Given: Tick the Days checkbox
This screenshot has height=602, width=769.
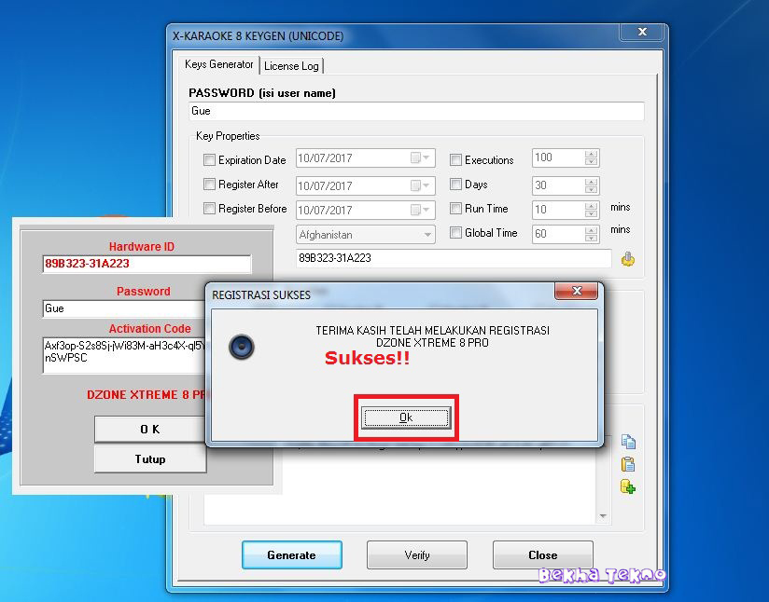Looking at the screenshot, I should (x=455, y=185).
